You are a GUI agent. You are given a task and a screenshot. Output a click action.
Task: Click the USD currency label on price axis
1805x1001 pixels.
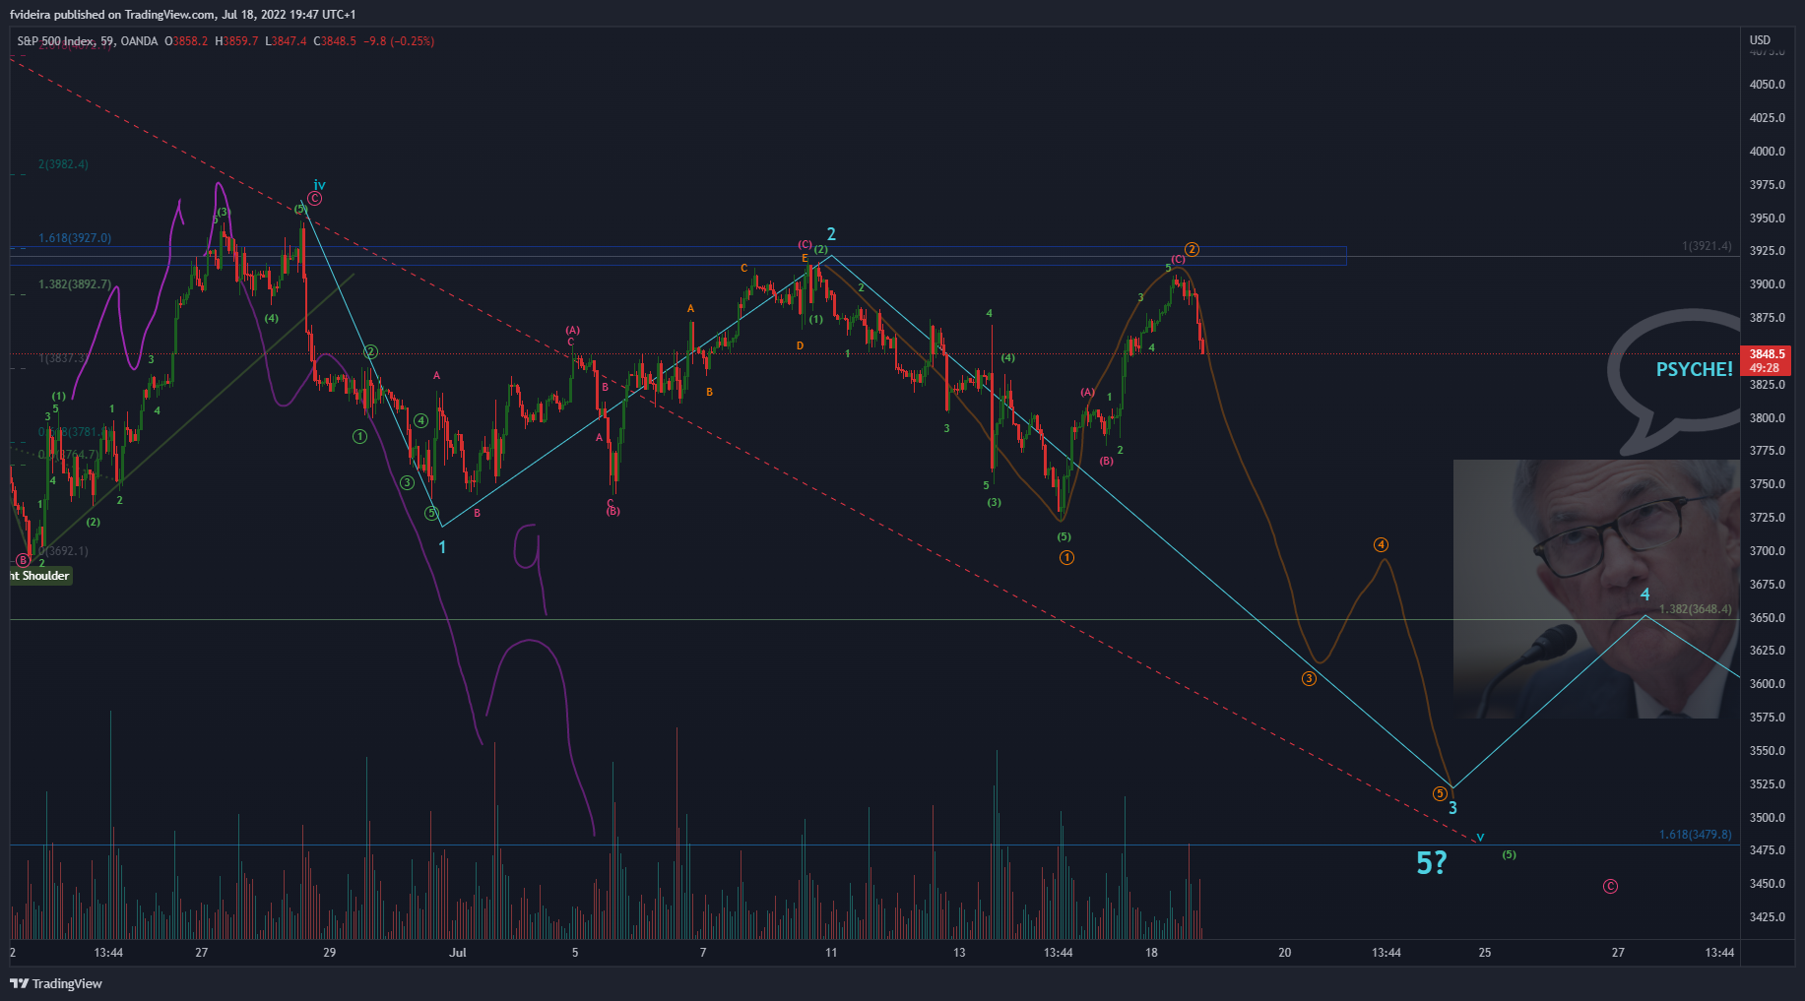[x=1760, y=40]
